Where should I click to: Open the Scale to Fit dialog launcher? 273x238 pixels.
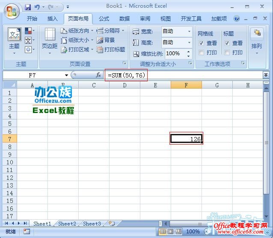tap(190, 63)
